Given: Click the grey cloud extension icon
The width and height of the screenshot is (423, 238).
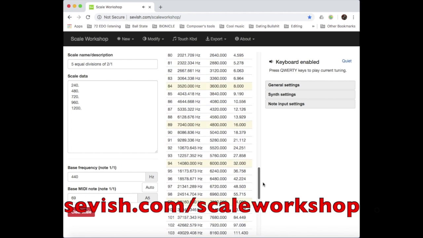Looking at the screenshot, I should click(x=322, y=17).
